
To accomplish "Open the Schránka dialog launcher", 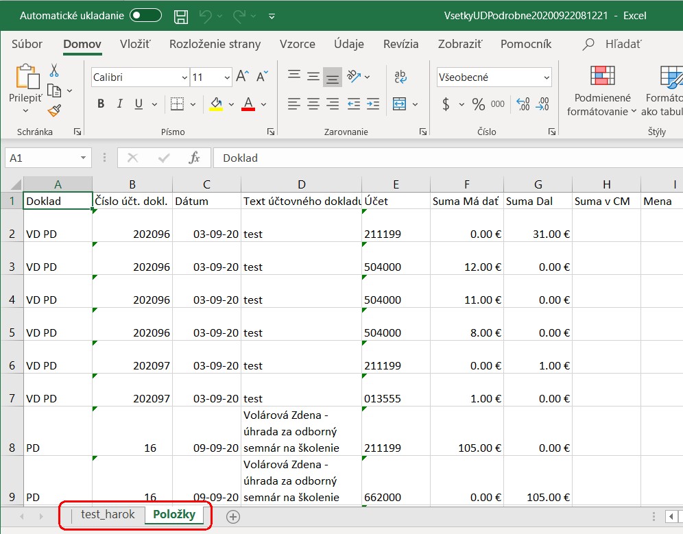I will tap(77, 132).
